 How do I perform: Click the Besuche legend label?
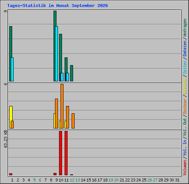click(x=185, y=86)
